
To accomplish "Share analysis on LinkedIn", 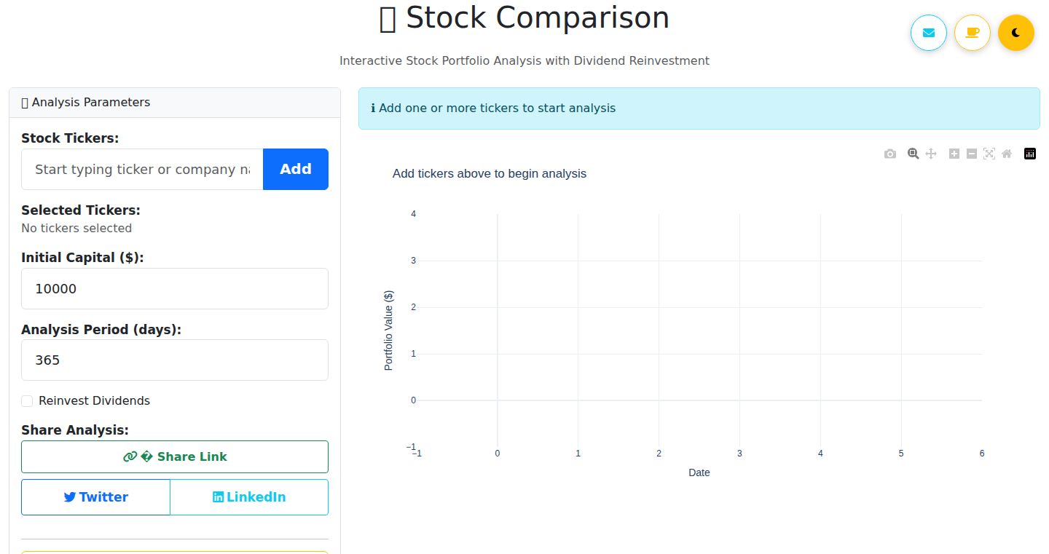I will pyautogui.click(x=249, y=497).
